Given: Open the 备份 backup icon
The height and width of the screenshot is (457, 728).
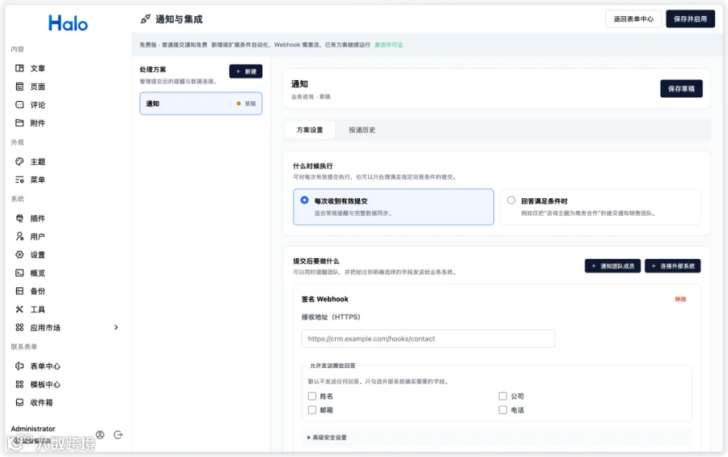Looking at the screenshot, I should tap(19, 291).
